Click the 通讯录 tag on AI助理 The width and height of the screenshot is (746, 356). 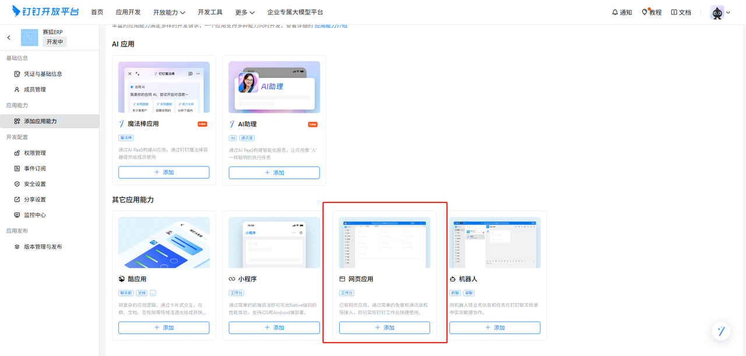point(247,138)
